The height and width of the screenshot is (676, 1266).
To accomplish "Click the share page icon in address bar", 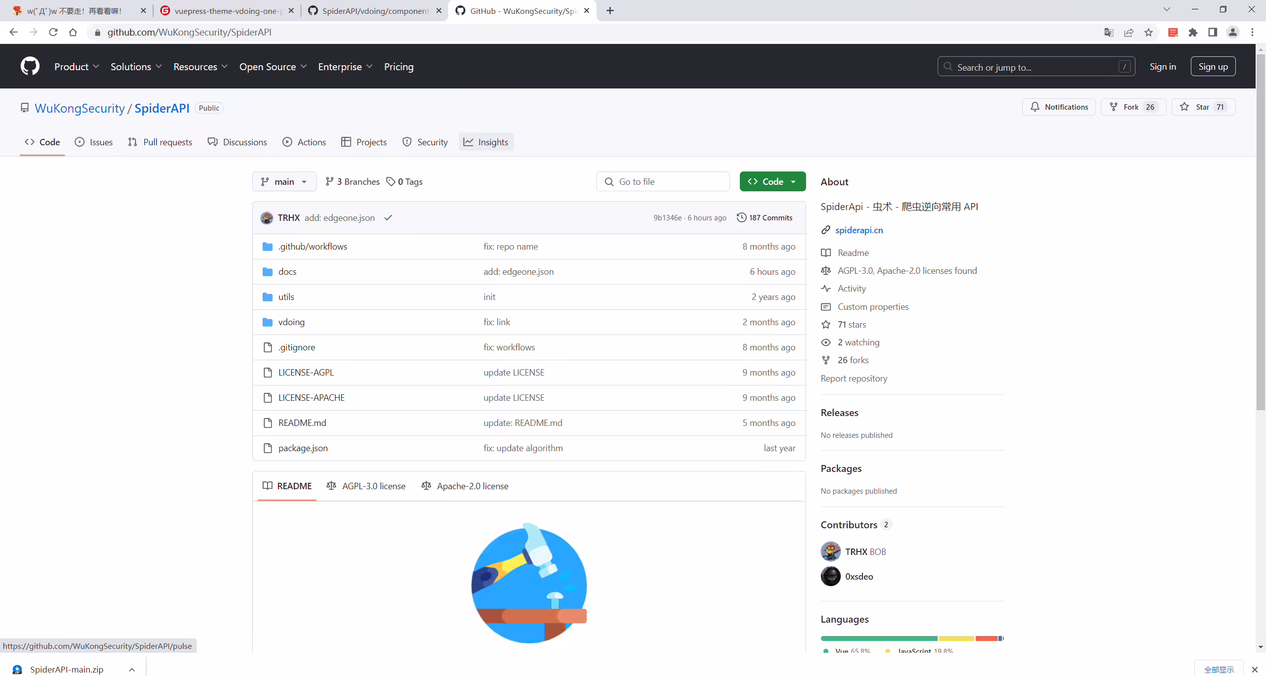I will pyautogui.click(x=1129, y=33).
